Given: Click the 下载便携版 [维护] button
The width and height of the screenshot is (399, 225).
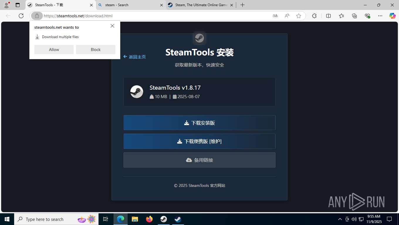Looking at the screenshot, I should point(199,141).
